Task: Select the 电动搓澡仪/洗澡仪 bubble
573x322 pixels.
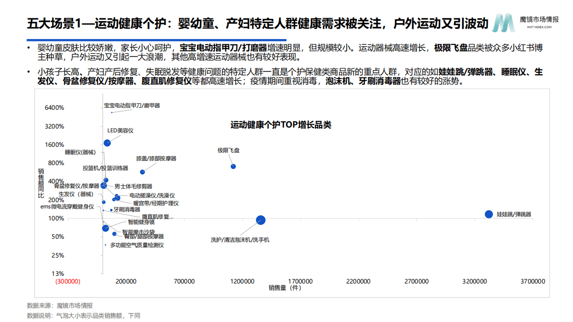Action: click(117, 197)
